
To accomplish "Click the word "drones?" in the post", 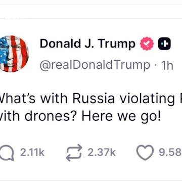I will [x=52, y=117].
